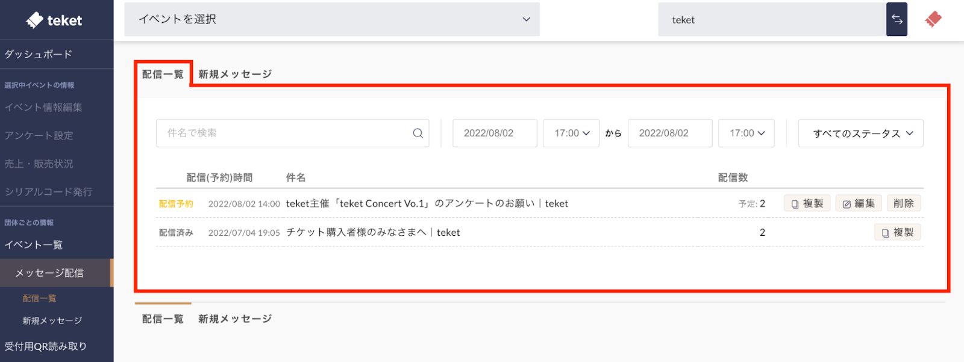
Task: Open the イベントを選択 dropdown
Action: pos(331,19)
